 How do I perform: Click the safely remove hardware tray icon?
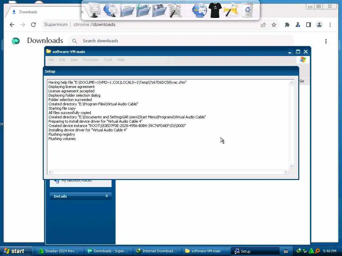(305, 251)
